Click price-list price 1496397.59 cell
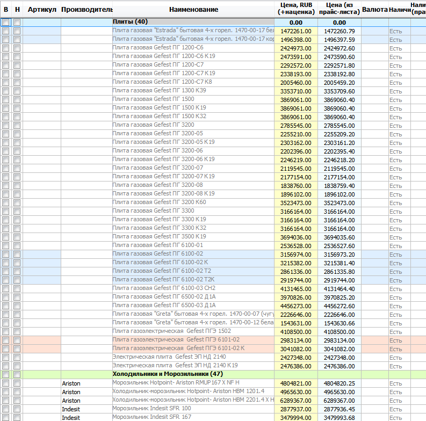Screen dimensions: 426x421 click(340, 40)
